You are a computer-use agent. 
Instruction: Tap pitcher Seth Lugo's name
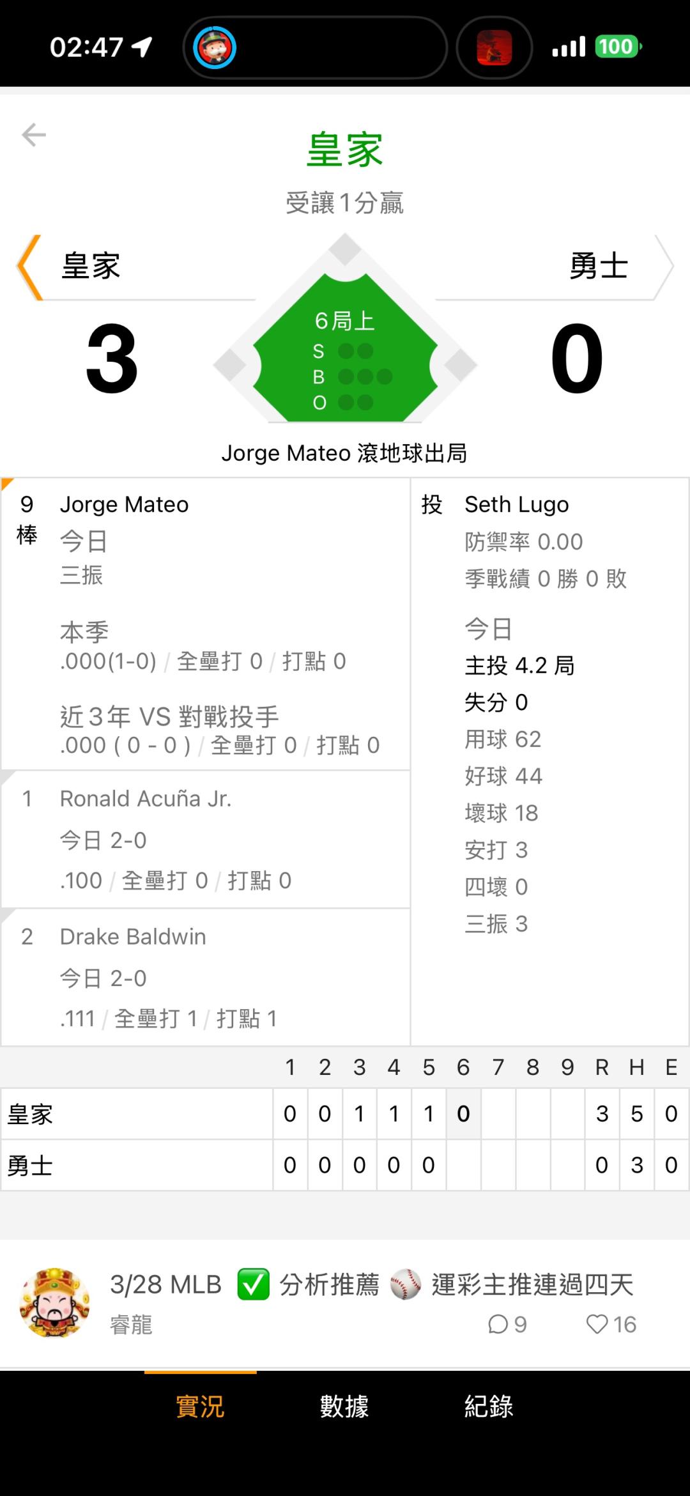(x=516, y=504)
